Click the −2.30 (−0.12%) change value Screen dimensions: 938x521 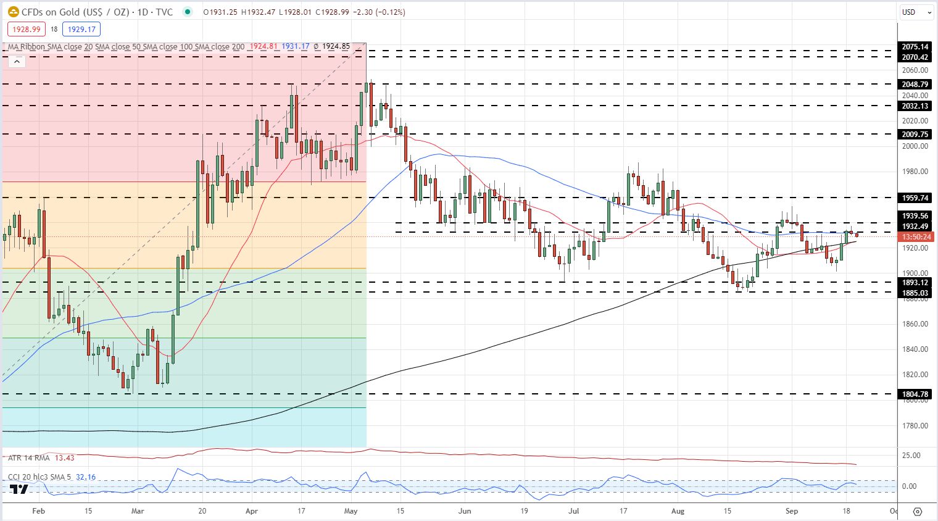click(x=379, y=12)
